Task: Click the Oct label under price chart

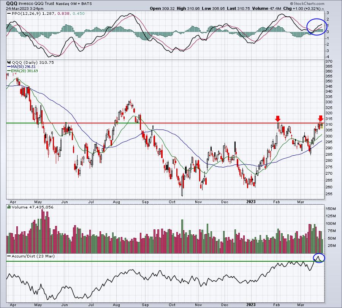Action: (172, 202)
